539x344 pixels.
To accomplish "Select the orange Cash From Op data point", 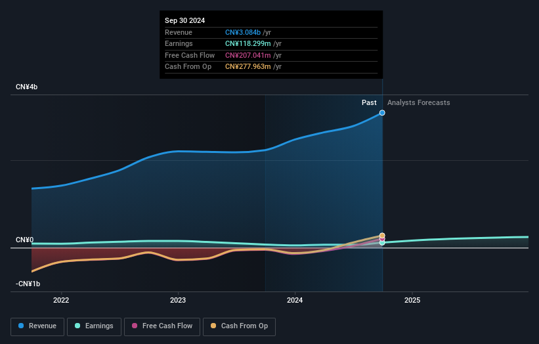I will point(382,236).
